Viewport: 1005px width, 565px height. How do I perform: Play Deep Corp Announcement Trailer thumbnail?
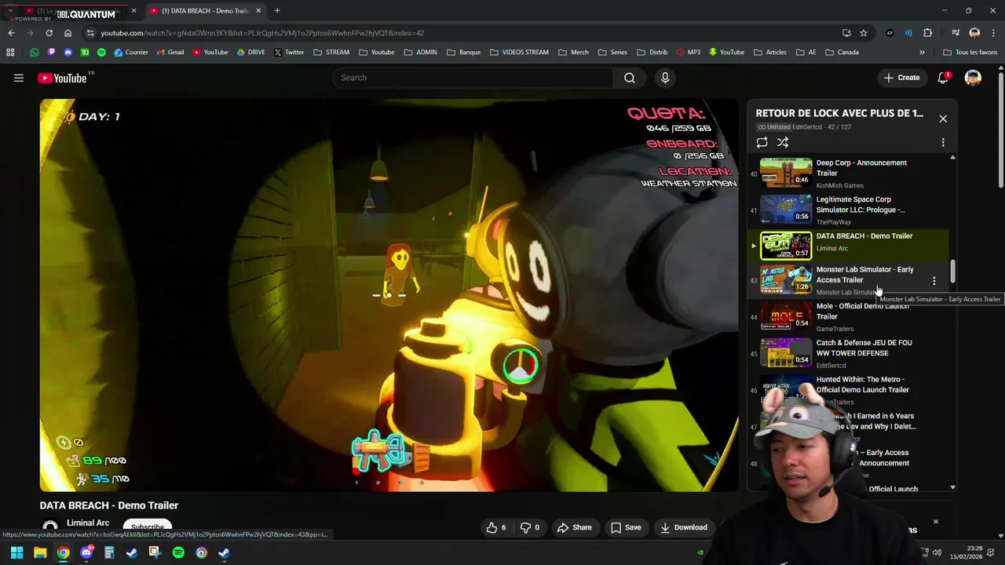tap(786, 172)
